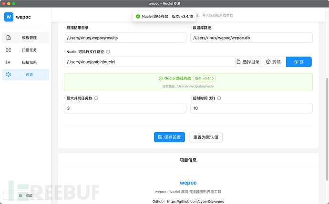The height and width of the screenshot is (204, 329).
Task: Click the 版本: v3.4.10 tag
Action: pyautogui.click(x=205, y=78)
